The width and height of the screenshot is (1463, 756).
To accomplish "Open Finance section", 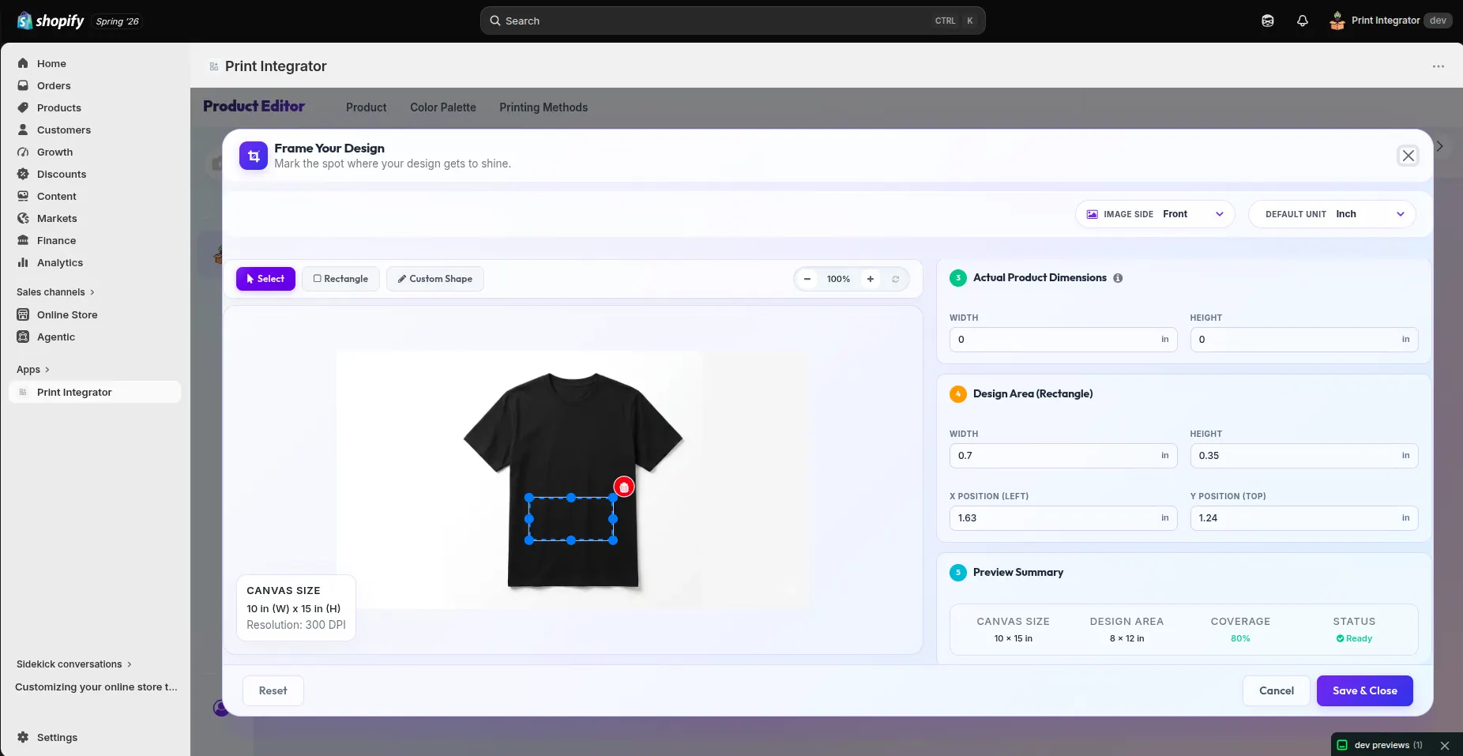I will [56, 240].
